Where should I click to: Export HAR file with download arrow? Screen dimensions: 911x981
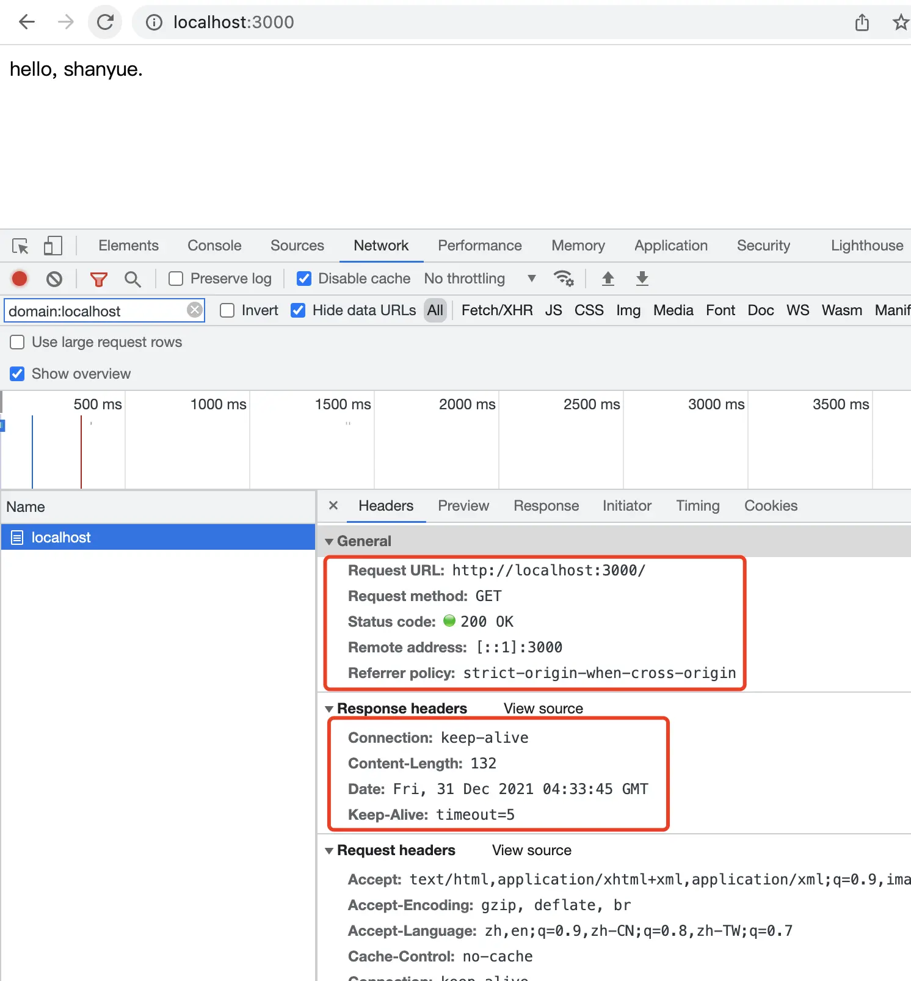pyautogui.click(x=642, y=279)
